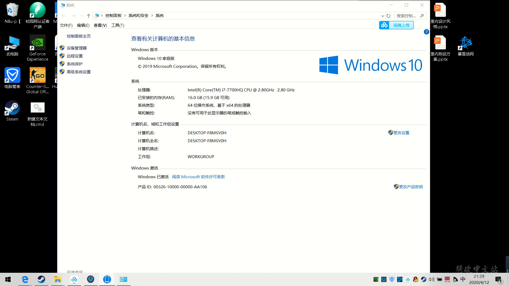The image size is (509, 286).
Task: Open the 查看(V) menu
Action: click(x=100, y=25)
